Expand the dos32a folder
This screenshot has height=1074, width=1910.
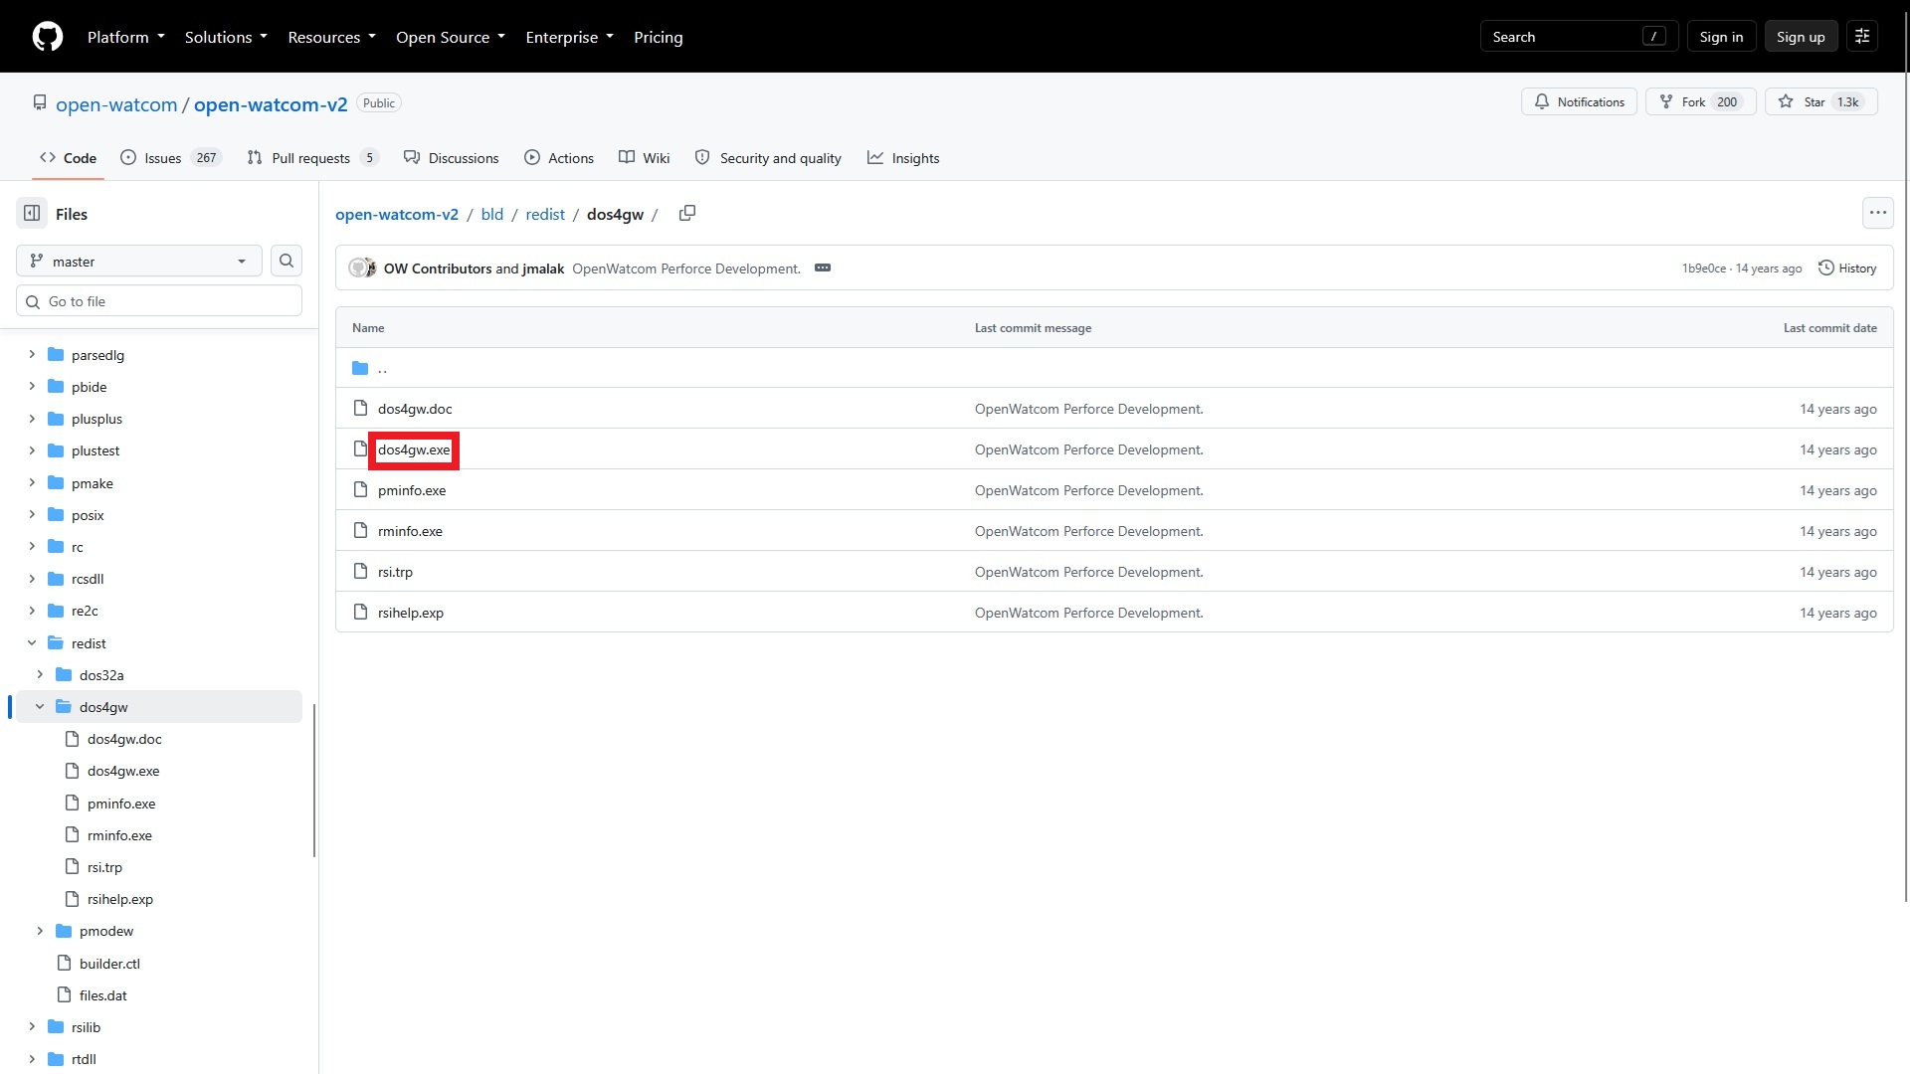click(x=40, y=675)
